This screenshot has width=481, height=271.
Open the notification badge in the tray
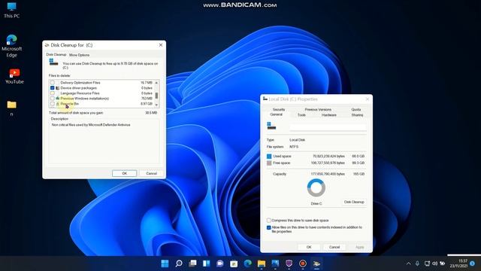[473, 263]
